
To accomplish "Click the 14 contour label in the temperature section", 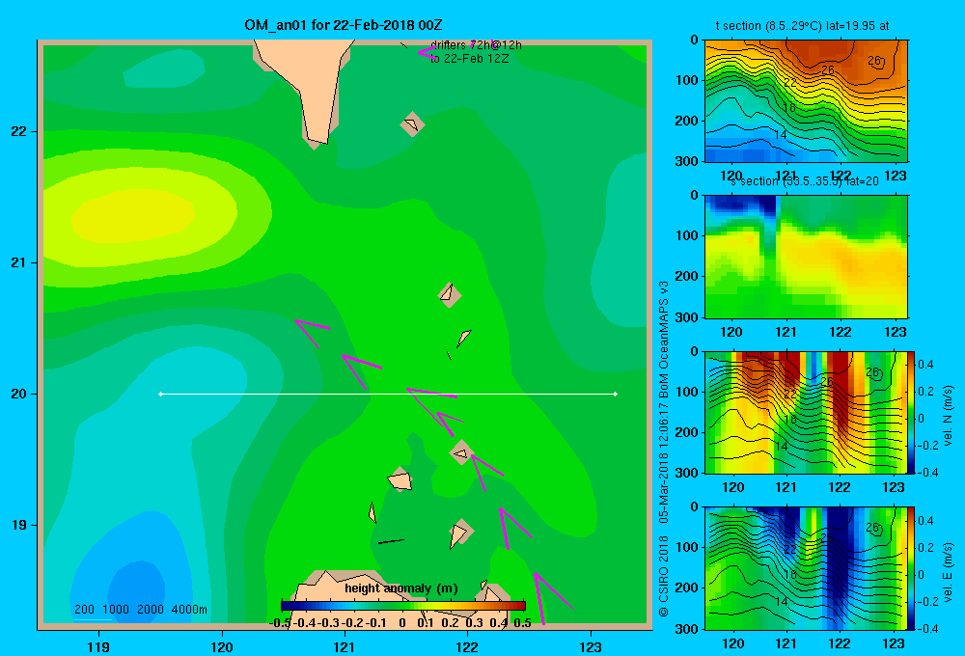I will (781, 135).
